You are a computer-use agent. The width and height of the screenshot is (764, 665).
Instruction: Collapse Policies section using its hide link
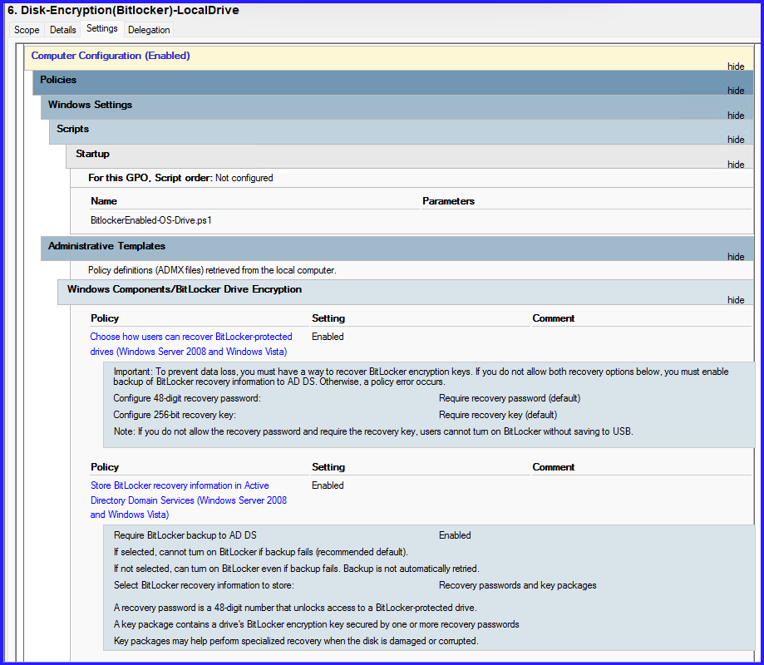[x=736, y=91]
